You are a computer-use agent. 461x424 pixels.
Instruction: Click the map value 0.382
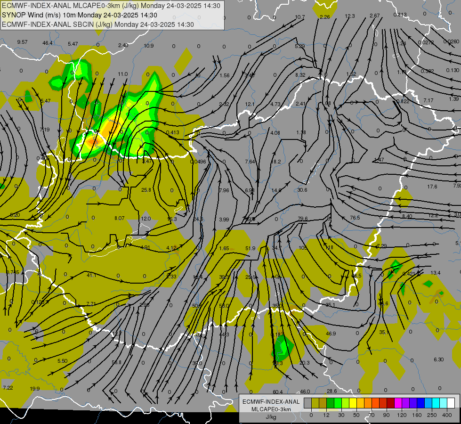tap(427, 71)
